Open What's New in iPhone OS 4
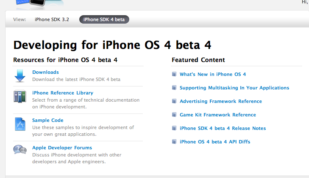 click(213, 74)
